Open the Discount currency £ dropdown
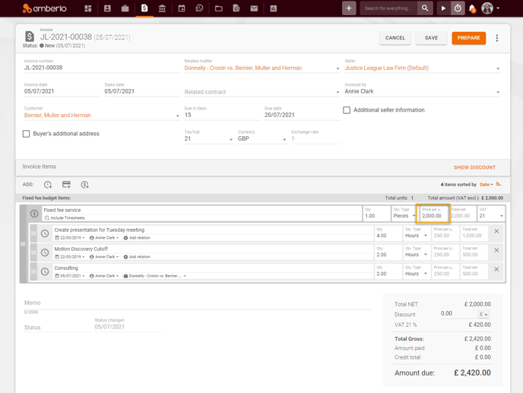Viewport: 523px width, 393px height. 483,314
